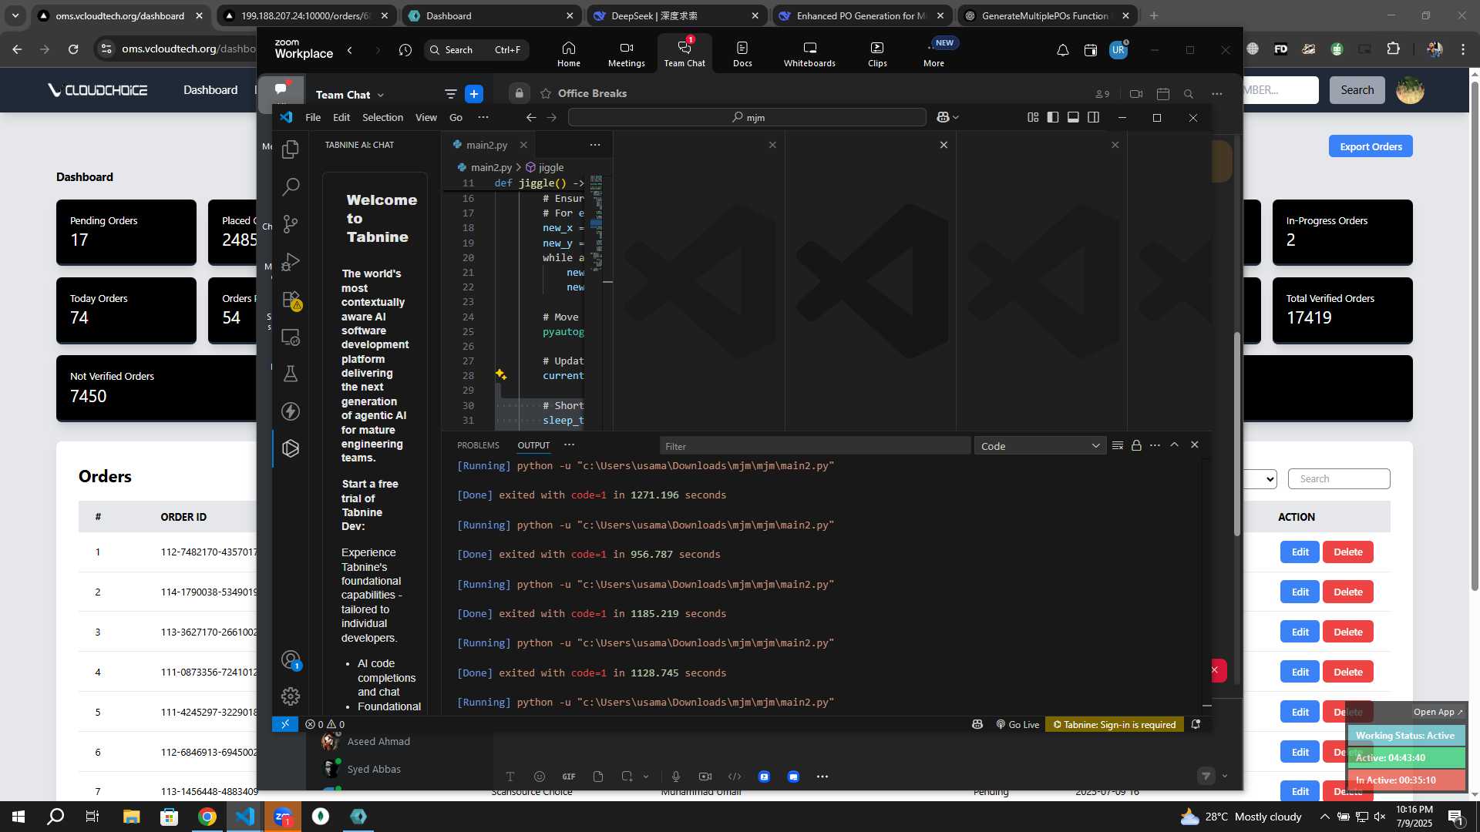Click Edit button for order row 1

1300,552
